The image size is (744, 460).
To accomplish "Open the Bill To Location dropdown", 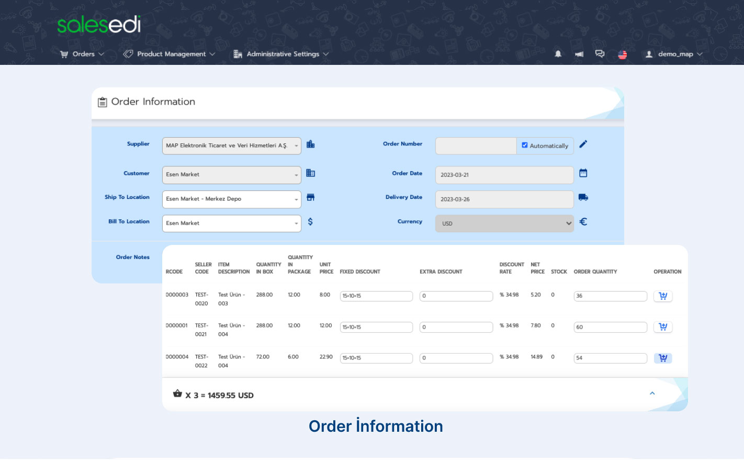I will pyautogui.click(x=232, y=223).
